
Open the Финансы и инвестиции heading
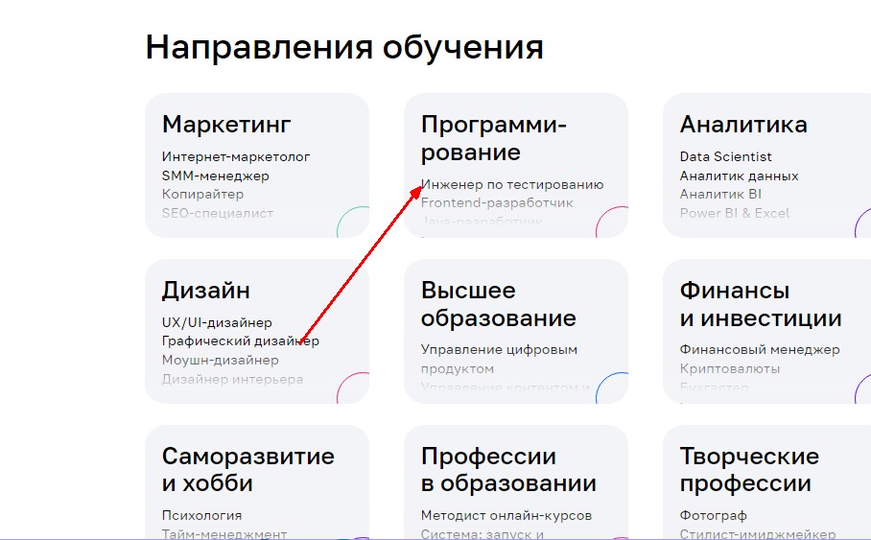761,304
